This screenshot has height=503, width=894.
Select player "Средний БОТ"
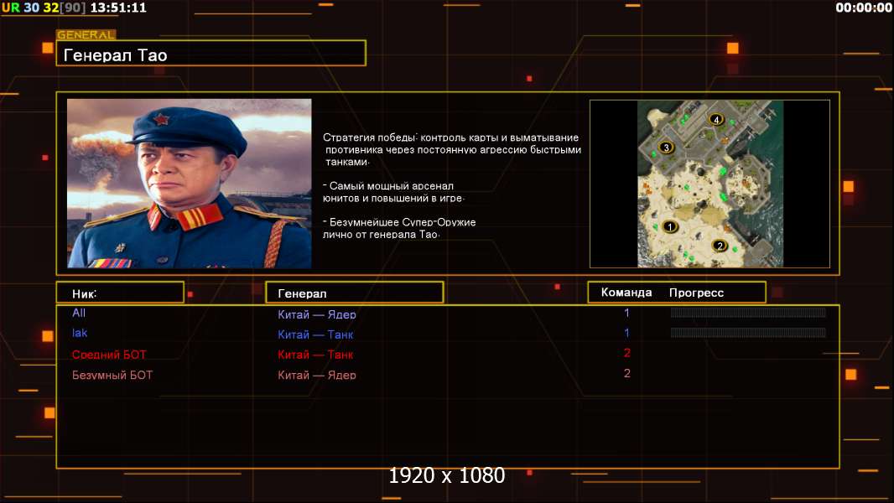pyautogui.click(x=109, y=355)
